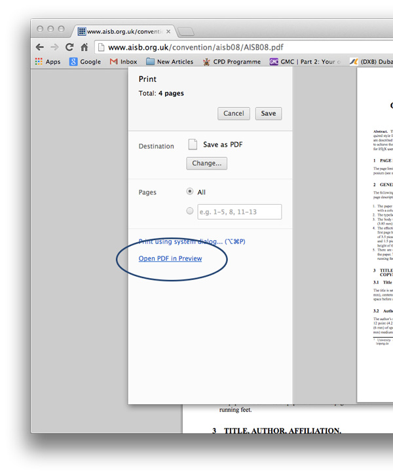Cancel the print dialog

(234, 113)
